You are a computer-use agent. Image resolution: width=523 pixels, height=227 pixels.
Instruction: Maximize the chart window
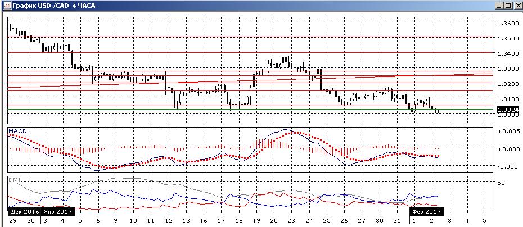tap(507, 6)
